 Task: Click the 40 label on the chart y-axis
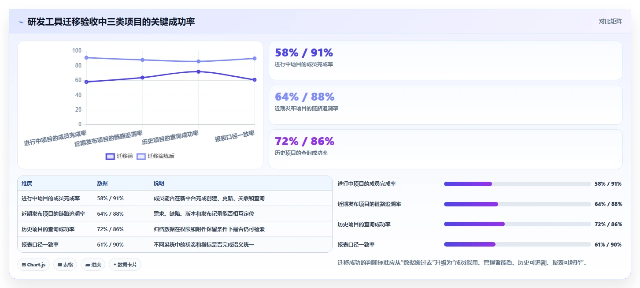point(78,95)
